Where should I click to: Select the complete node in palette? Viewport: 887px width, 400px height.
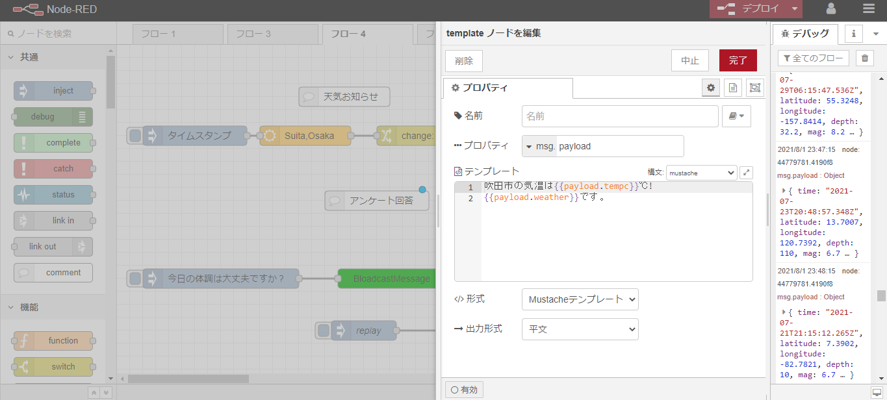click(53, 143)
